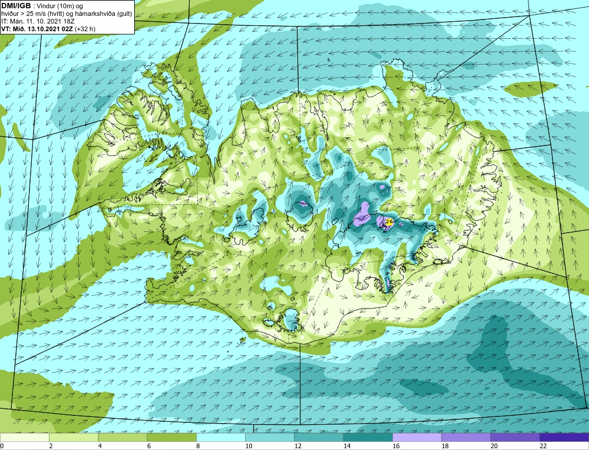Click the legend value label '10'
589x450 pixels.
(249, 446)
